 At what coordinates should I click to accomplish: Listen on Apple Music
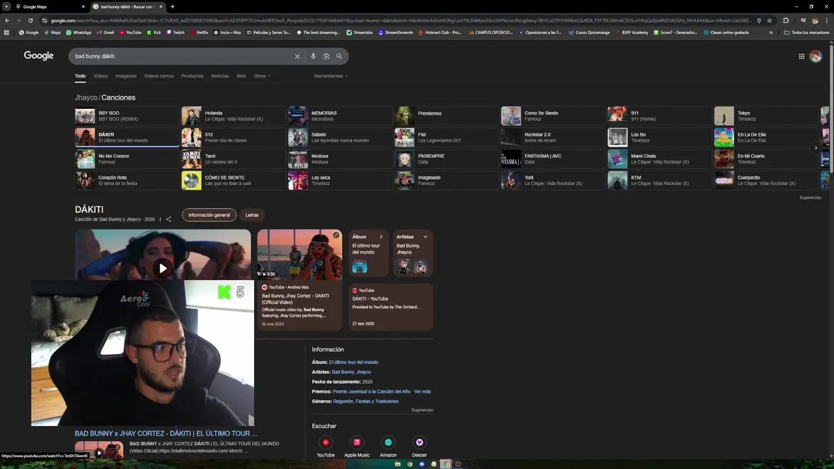pos(357,442)
